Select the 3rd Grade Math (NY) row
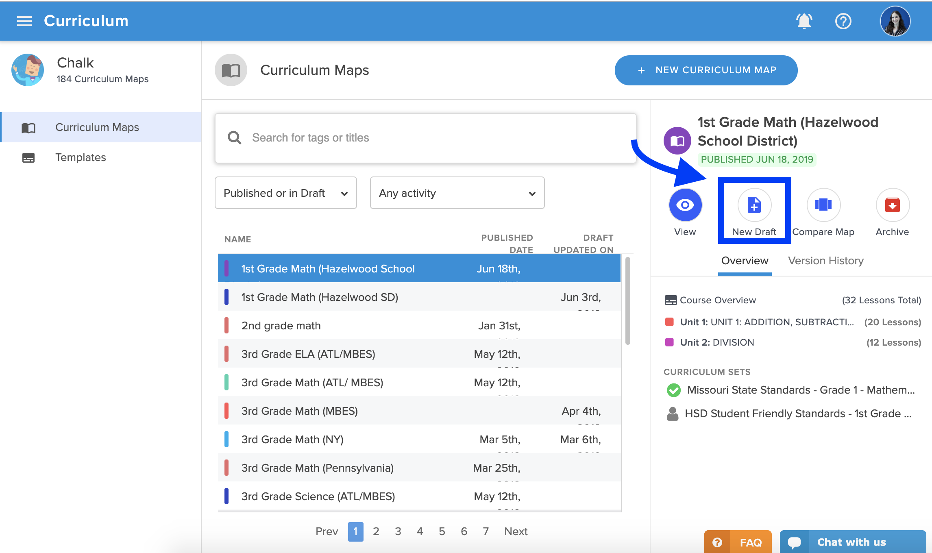This screenshot has height=553, width=932. click(x=419, y=440)
